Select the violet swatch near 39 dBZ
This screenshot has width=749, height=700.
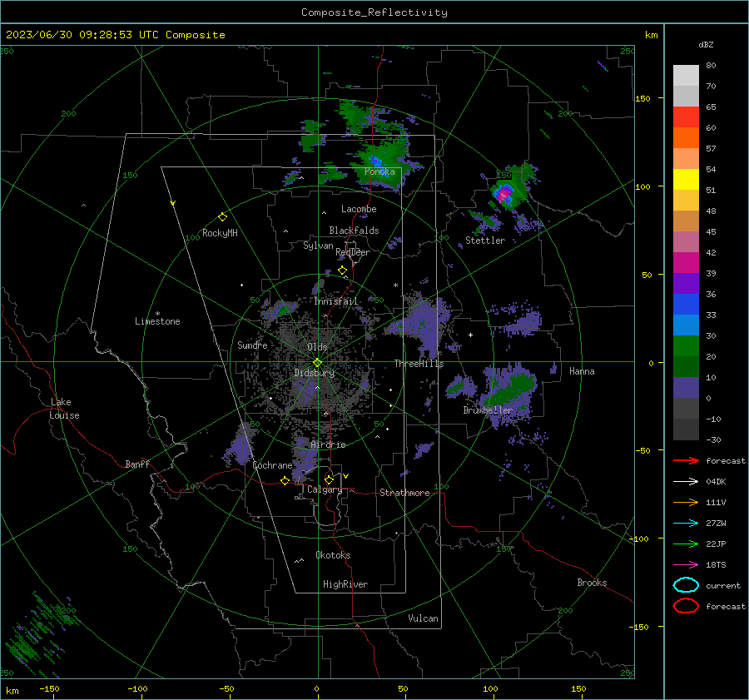coord(686,283)
